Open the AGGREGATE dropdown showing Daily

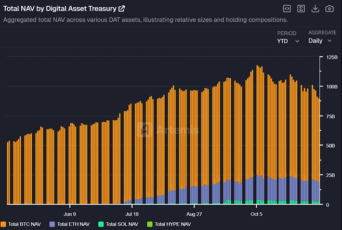(319, 40)
